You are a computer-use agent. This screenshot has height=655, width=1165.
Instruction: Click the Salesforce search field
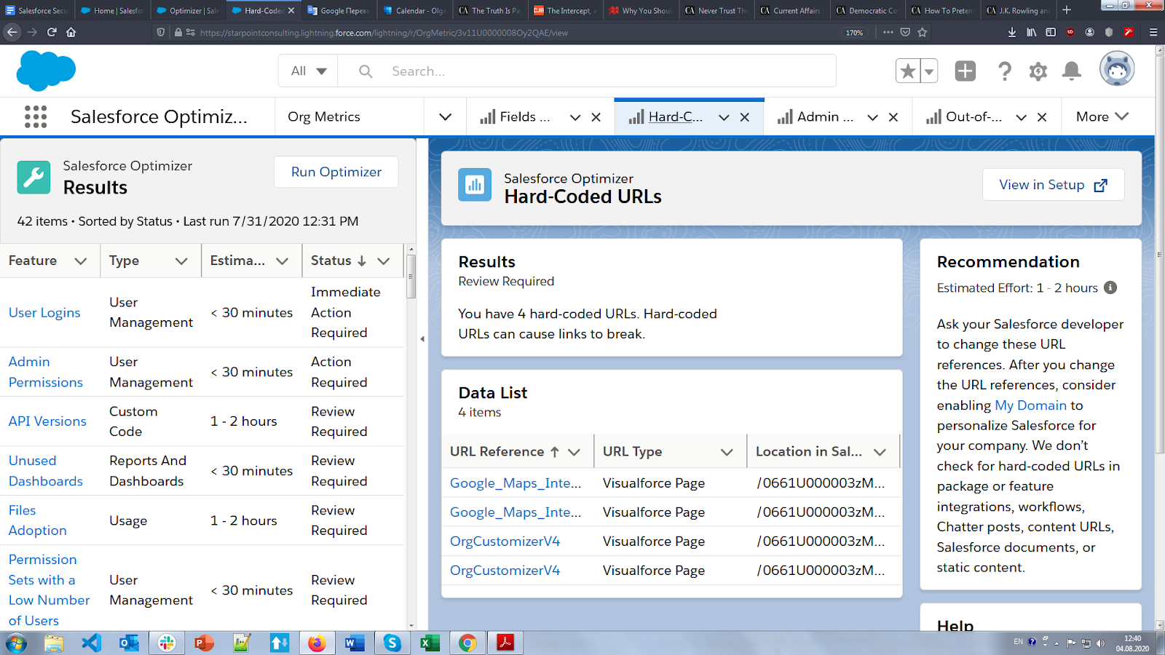pyautogui.click(x=587, y=71)
